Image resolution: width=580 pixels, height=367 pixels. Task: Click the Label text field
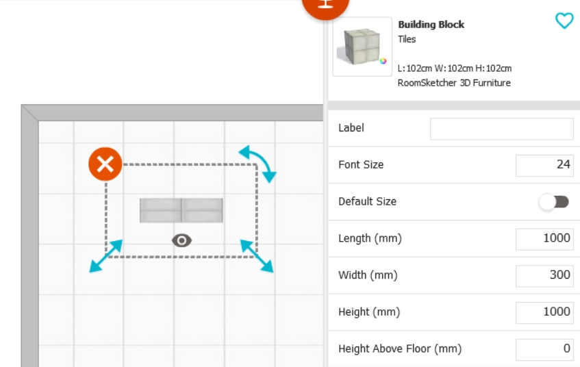501,129
